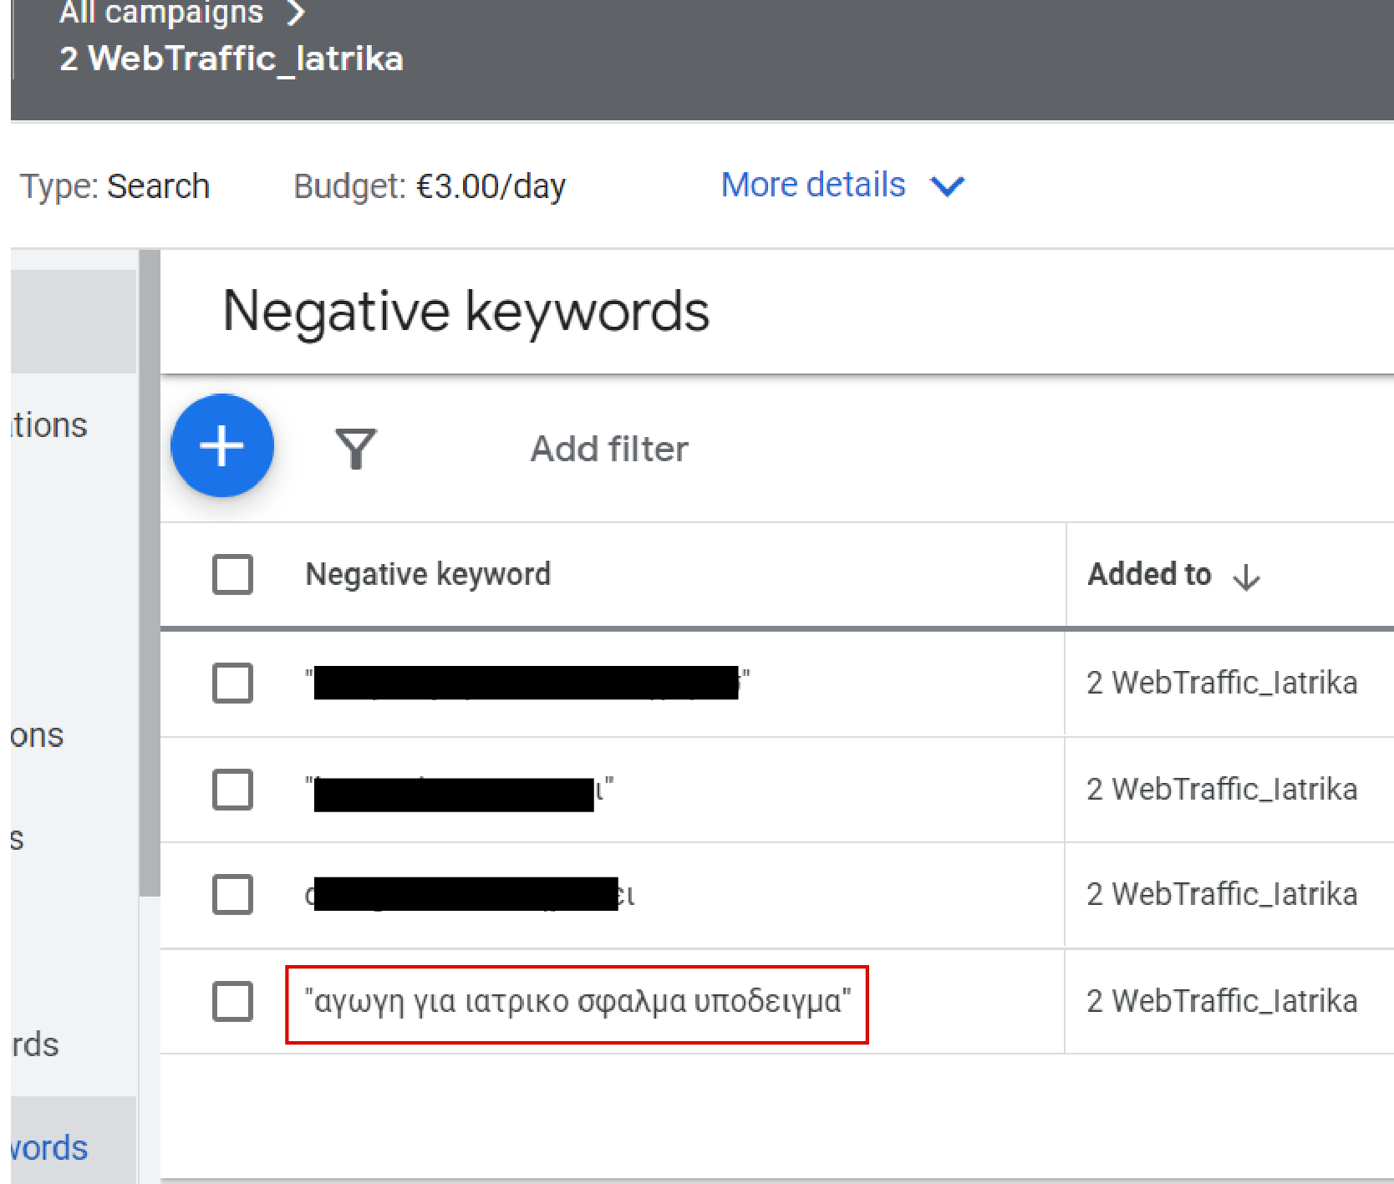The height and width of the screenshot is (1184, 1394).
Task: Go to All campaigns breadcrumb
Action: tap(161, 13)
